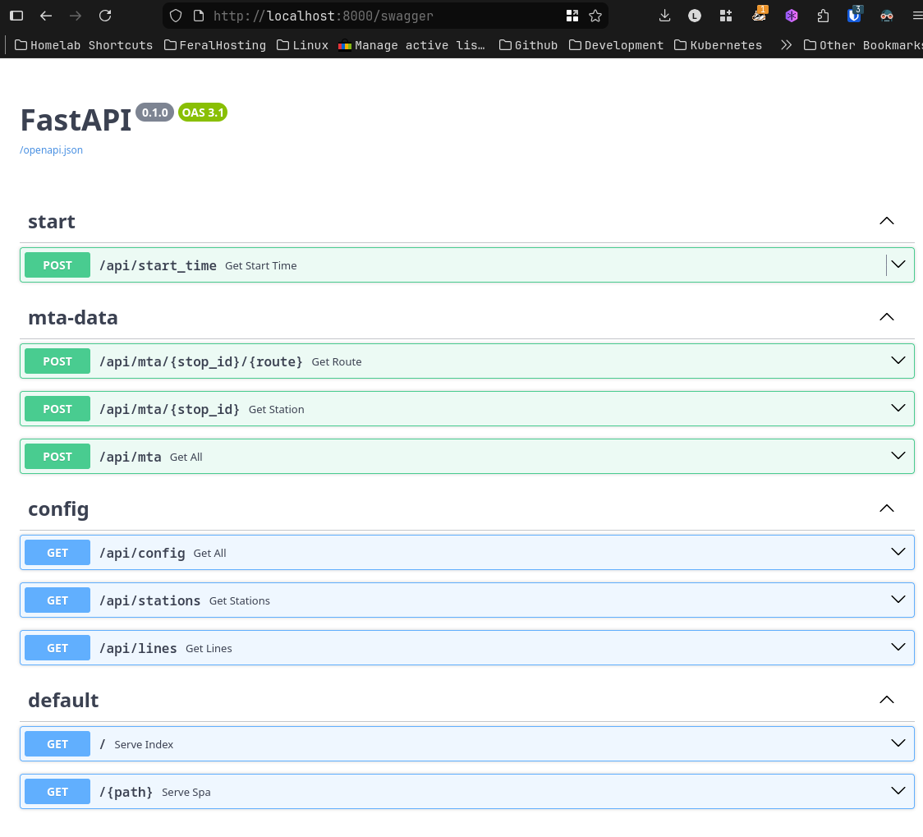The image size is (923, 837).
Task: Open the browser downloads panel
Action: click(x=665, y=16)
